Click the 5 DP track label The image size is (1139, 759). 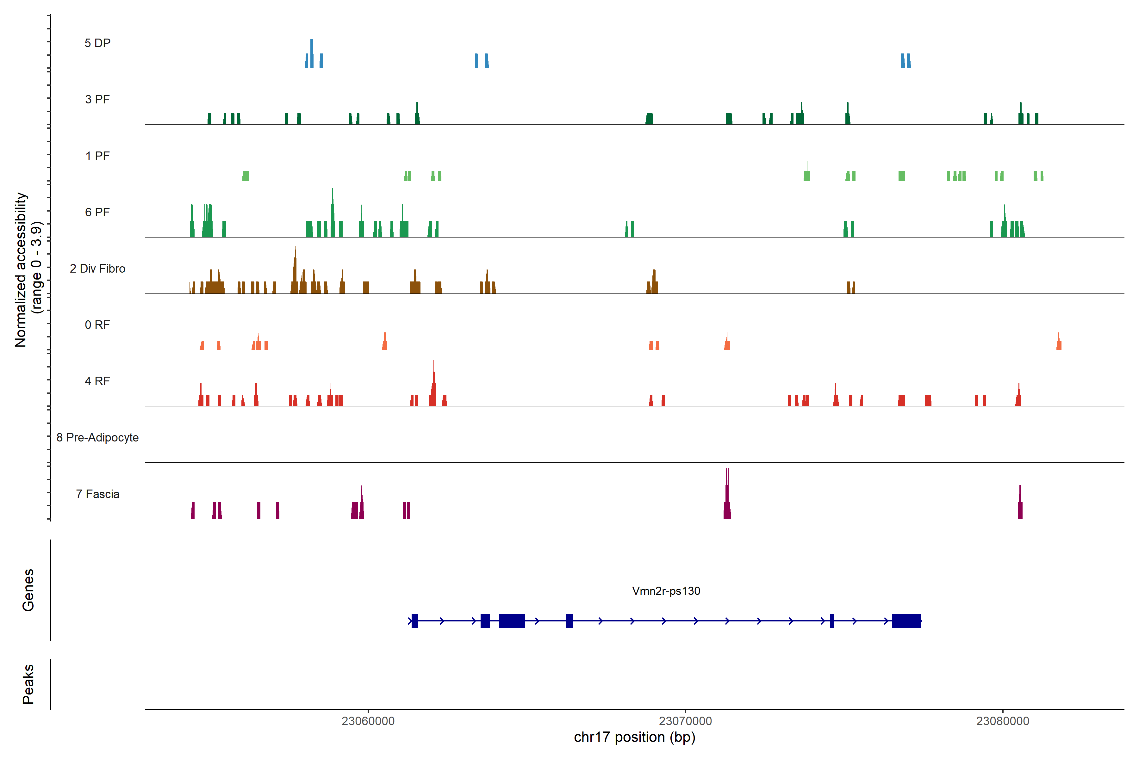[x=97, y=43]
